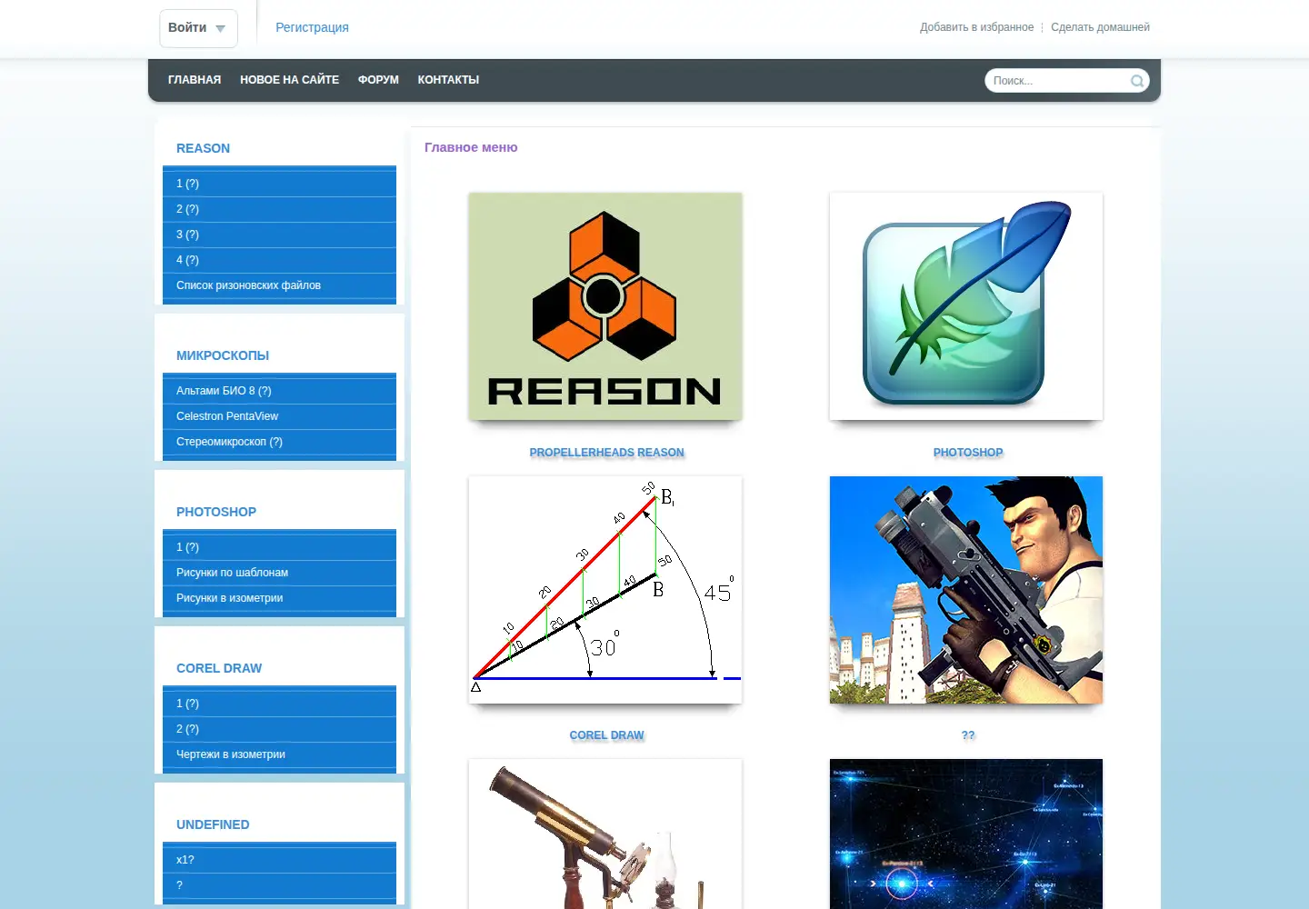Open Celestron PentaView sidebar item

click(279, 416)
